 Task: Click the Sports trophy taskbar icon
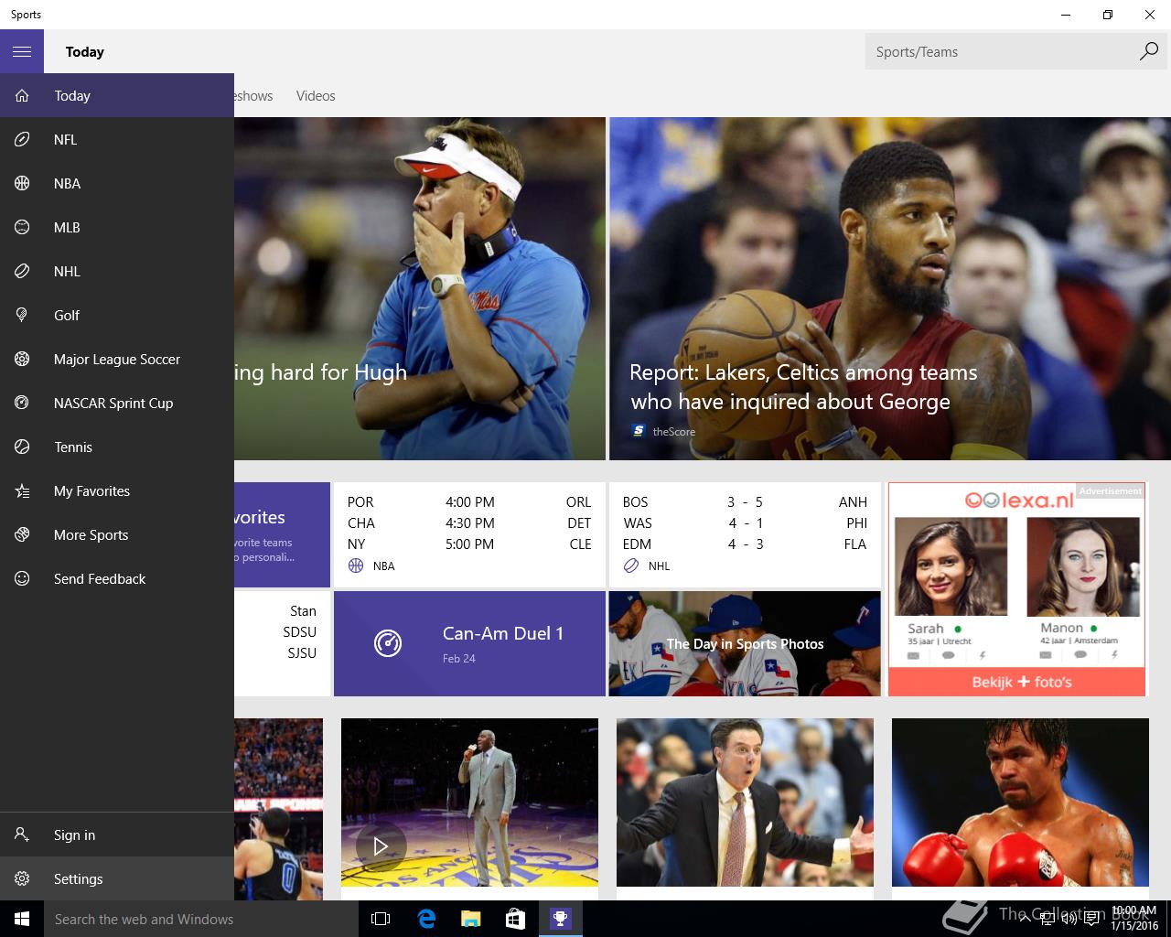(x=560, y=919)
